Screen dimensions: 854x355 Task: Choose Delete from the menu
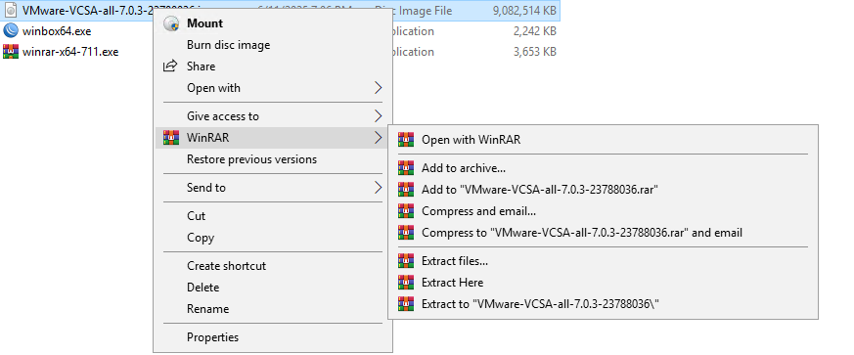273,287
